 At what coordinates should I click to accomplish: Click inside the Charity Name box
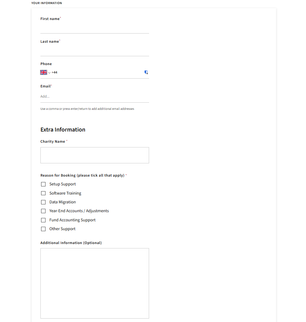(x=94, y=155)
